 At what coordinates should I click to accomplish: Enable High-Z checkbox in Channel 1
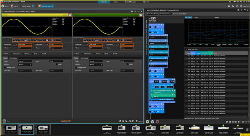click(x=57, y=64)
